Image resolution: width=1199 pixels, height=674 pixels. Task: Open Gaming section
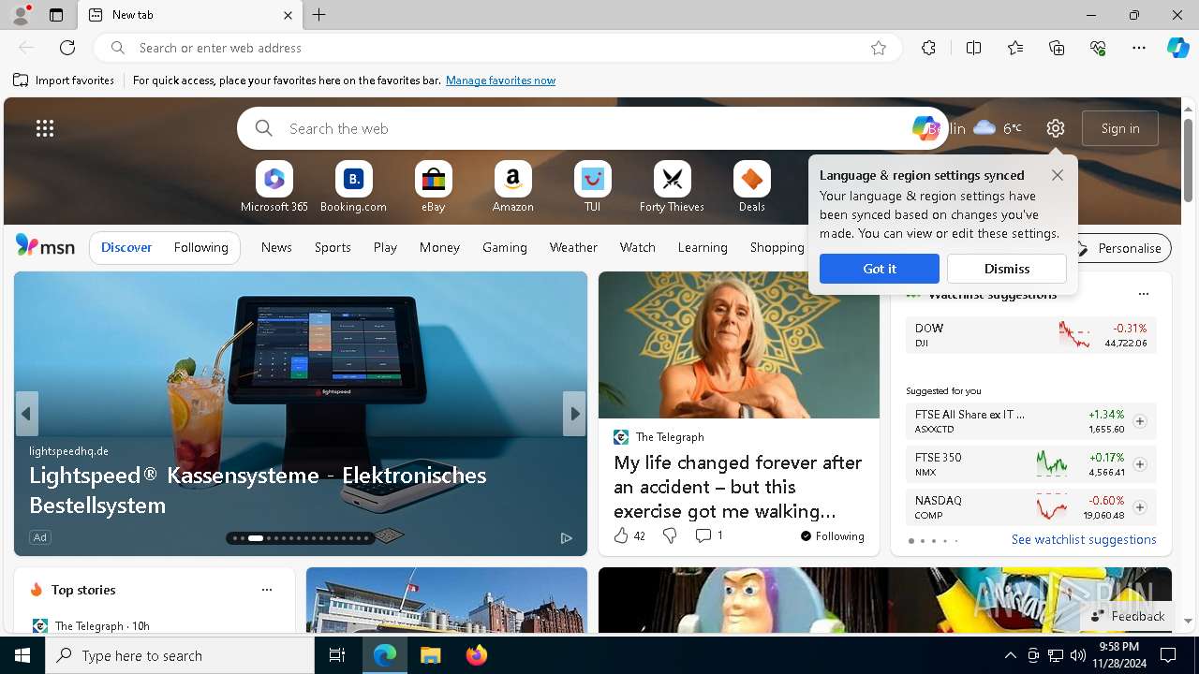[505, 247]
